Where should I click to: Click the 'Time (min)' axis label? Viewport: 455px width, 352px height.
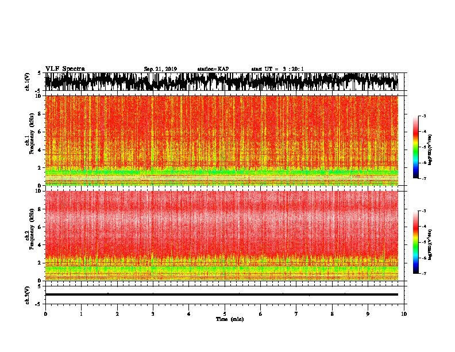tap(230, 319)
